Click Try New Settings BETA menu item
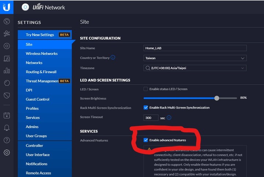Viewport: 264px width, 177px height. tap(45, 35)
